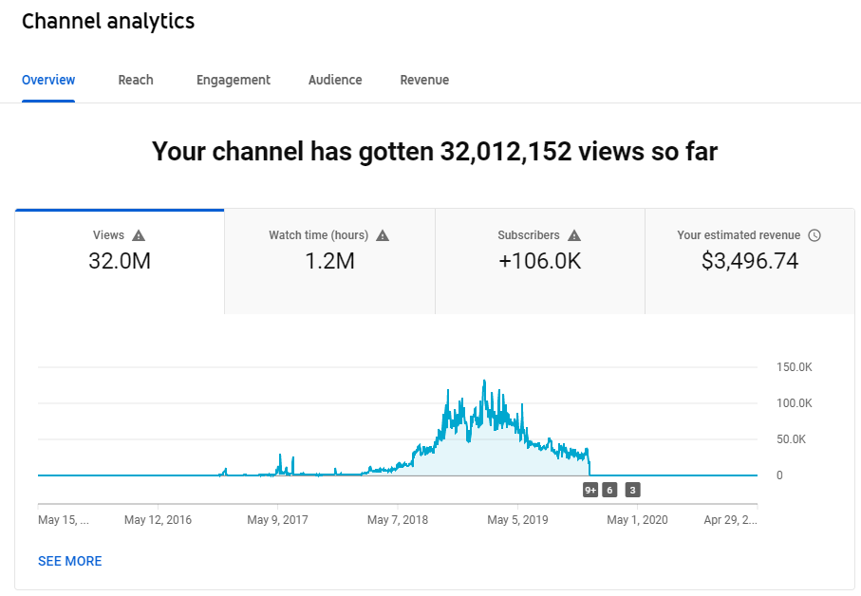Select the Overview tab
The width and height of the screenshot is (861, 596).
[x=48, y=80]
